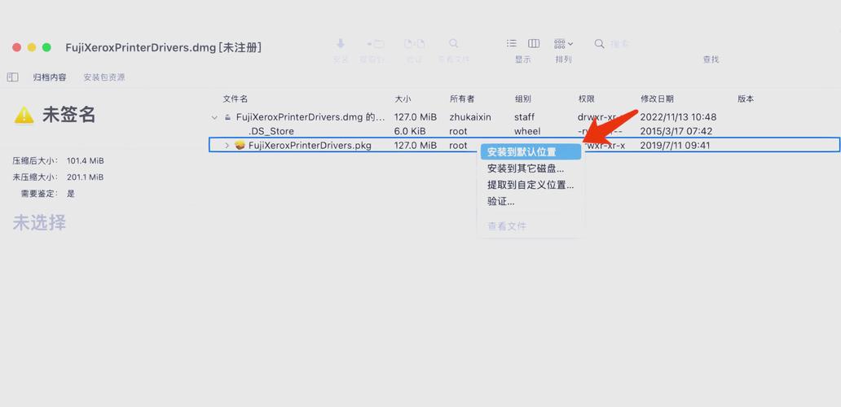Sort by the 组别 column header

coord(523,99)
